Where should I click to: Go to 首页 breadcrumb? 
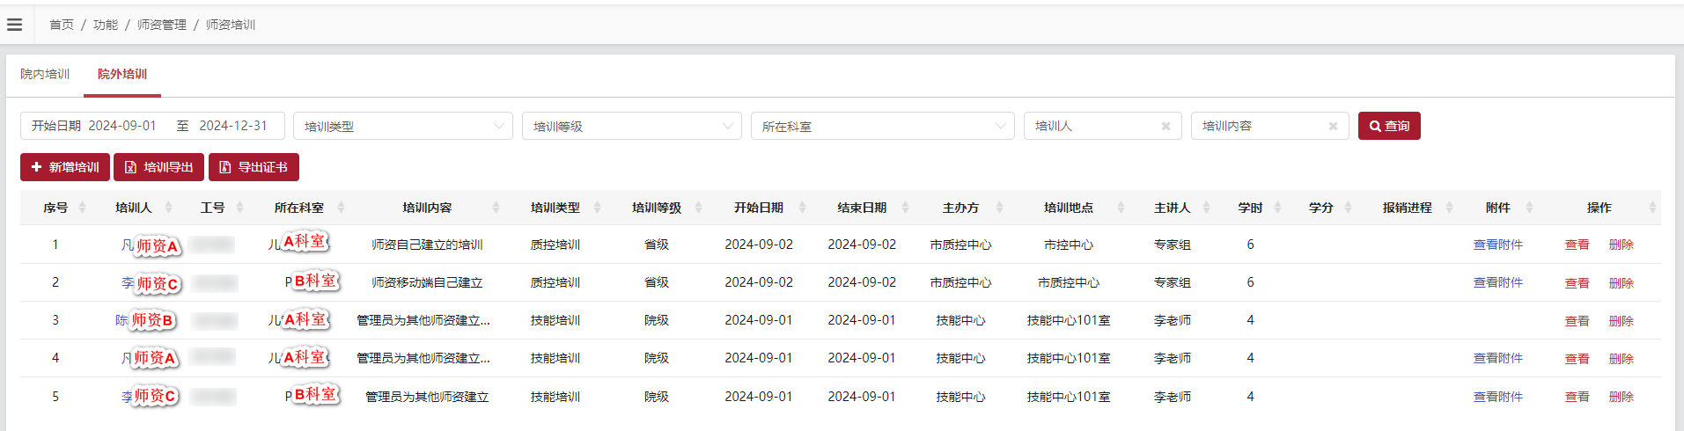coord(62,25)
